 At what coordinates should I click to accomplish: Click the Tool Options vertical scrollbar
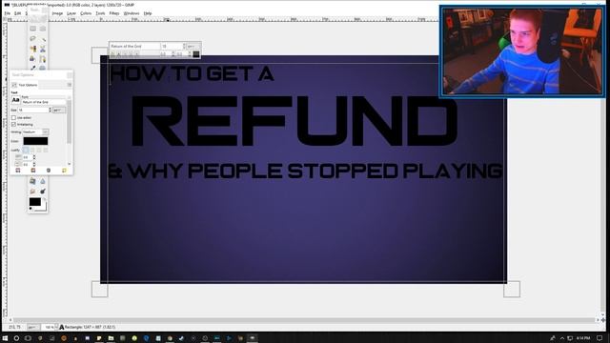tap(70, 121)
